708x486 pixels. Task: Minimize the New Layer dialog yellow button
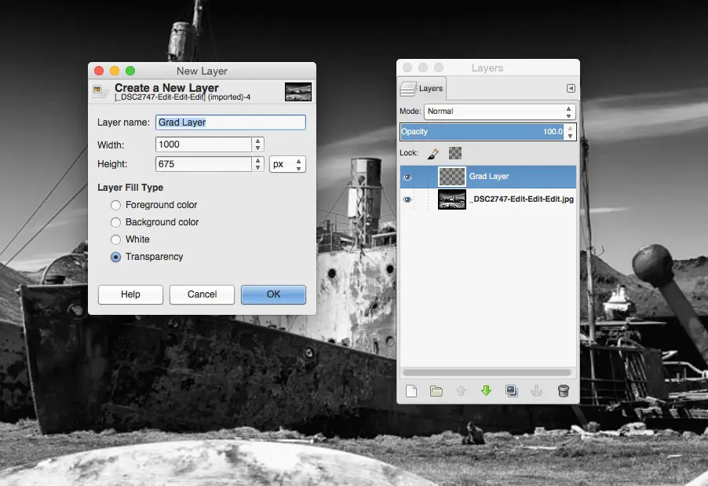[115, 71]
